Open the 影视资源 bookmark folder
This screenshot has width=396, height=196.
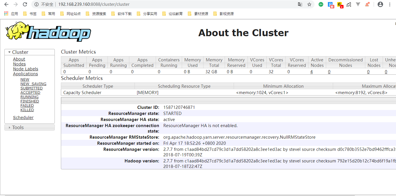point(223,14)
